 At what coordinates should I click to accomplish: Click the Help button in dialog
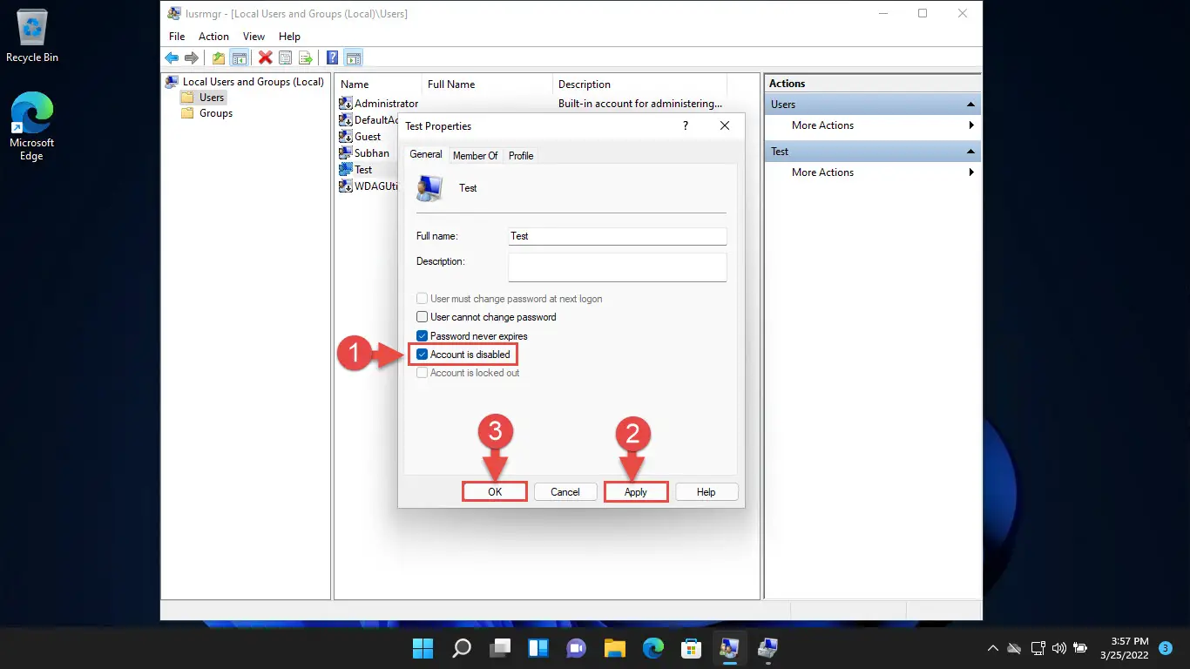(x=707, y=492)
